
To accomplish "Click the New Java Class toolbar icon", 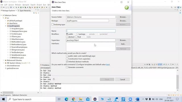I will pos(37,7).
